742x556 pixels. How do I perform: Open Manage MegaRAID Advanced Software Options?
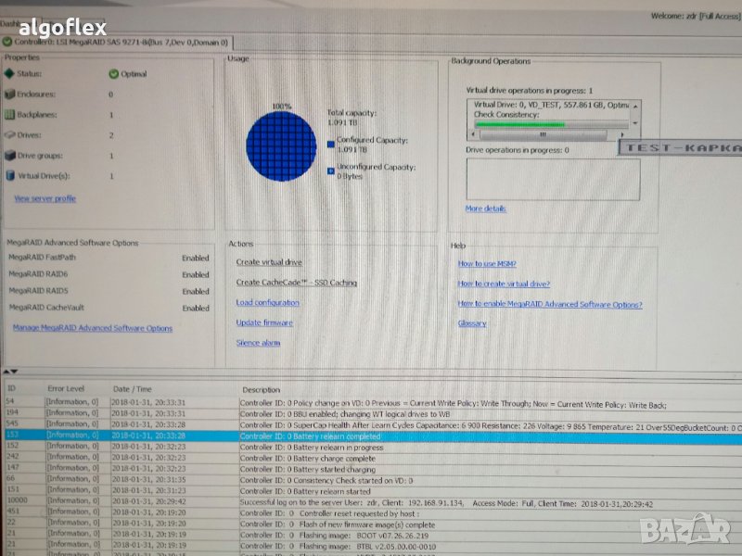click(x=92, y=328)
